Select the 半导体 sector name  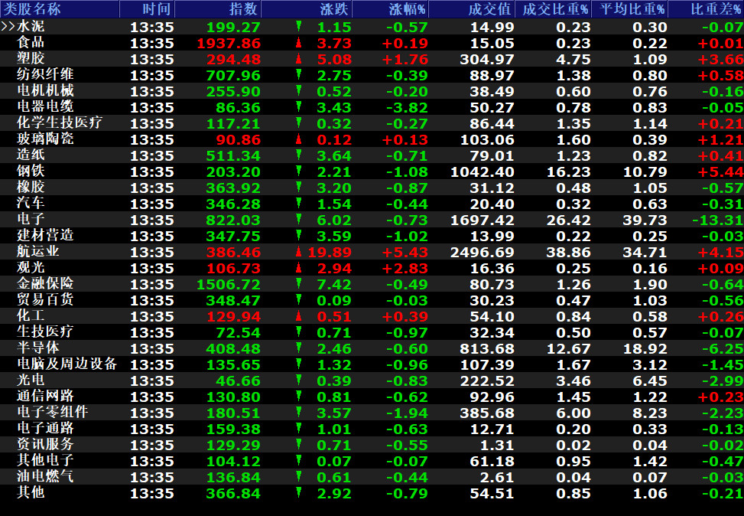[x=38, y=348]
